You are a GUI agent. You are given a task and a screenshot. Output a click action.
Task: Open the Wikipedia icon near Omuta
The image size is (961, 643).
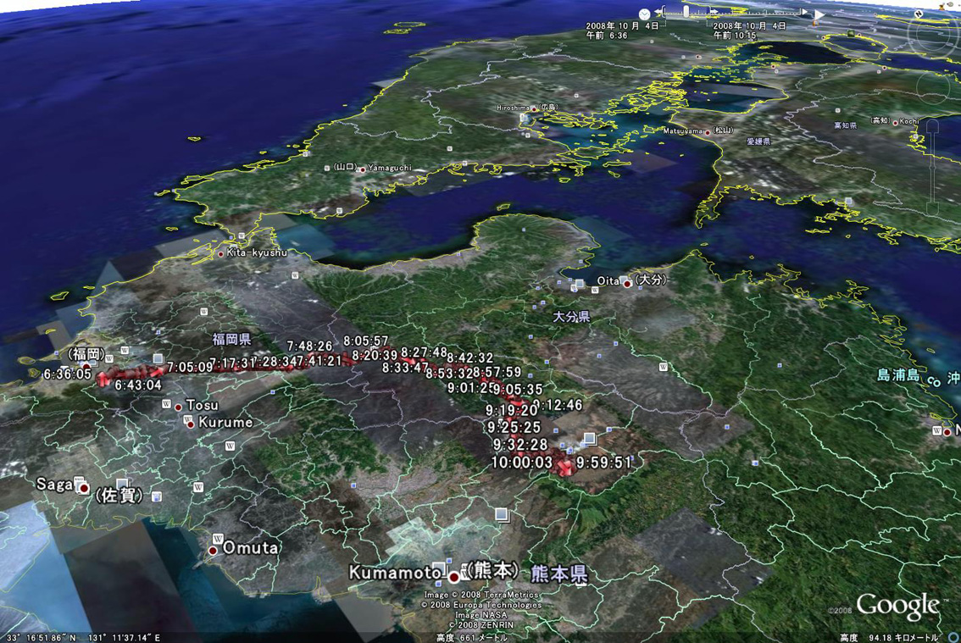pyautogui.click(x=217, y=539)
